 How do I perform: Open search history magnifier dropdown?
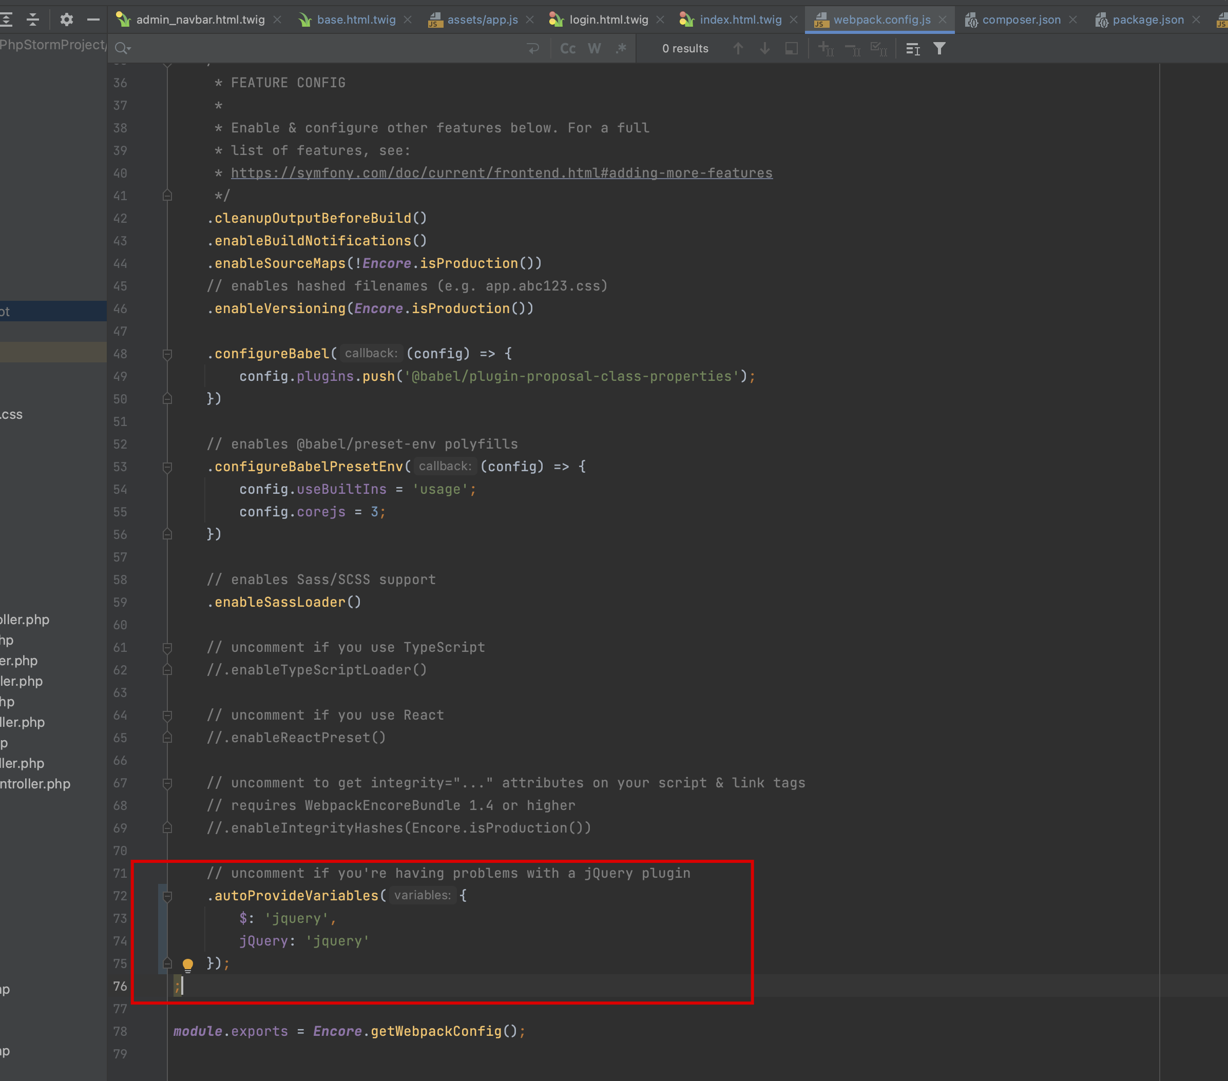pos(123,49)
